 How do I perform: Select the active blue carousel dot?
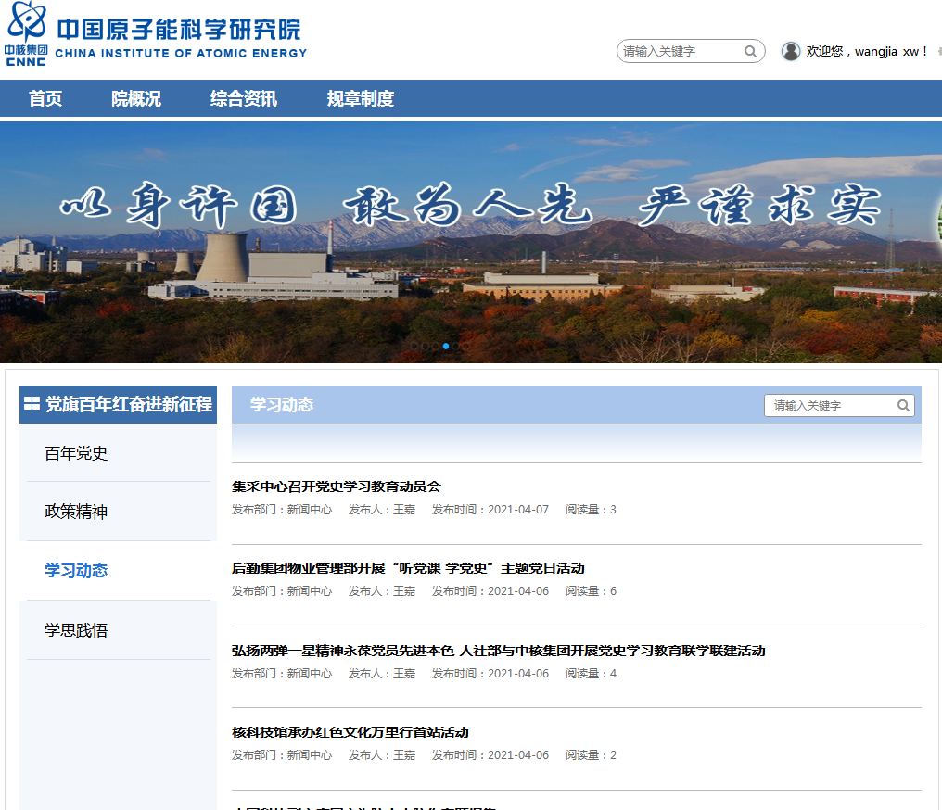[x=446, y=346]
